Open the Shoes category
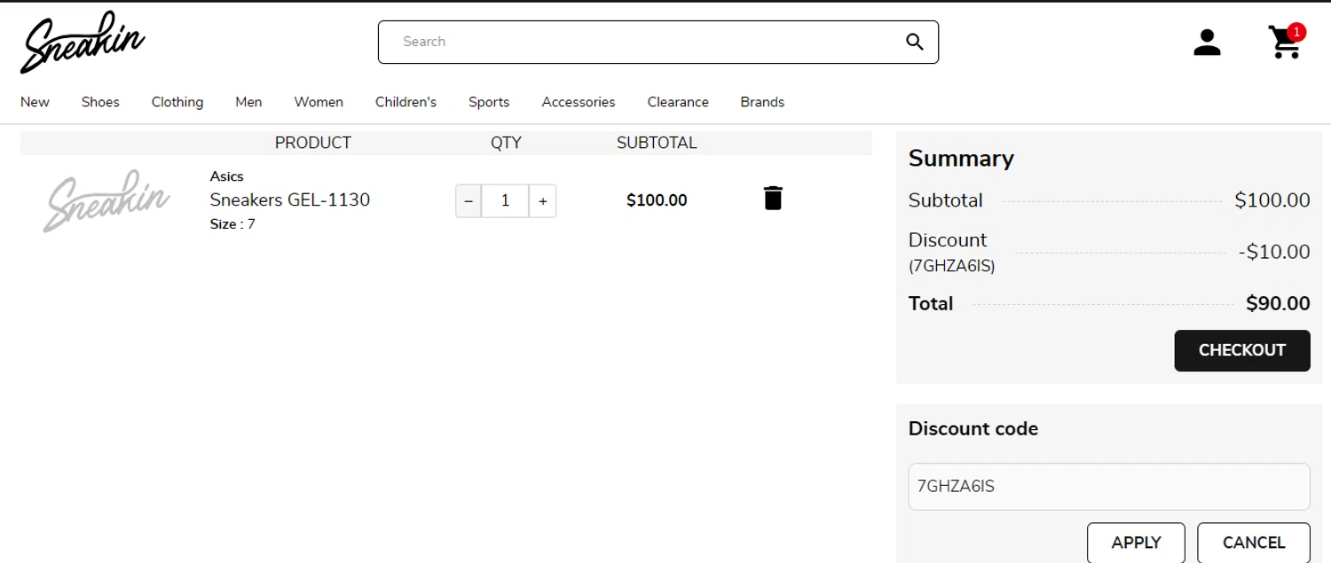 (100, 102)
